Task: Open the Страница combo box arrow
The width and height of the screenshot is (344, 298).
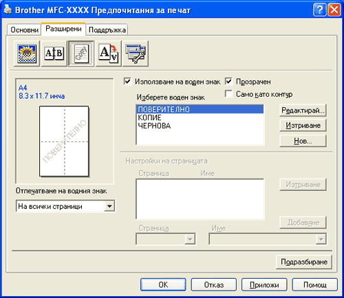Action: point(190,239)
